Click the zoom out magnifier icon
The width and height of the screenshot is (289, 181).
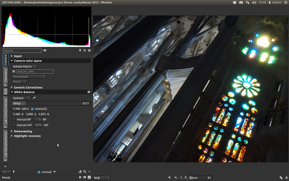[x=176, y=178]
